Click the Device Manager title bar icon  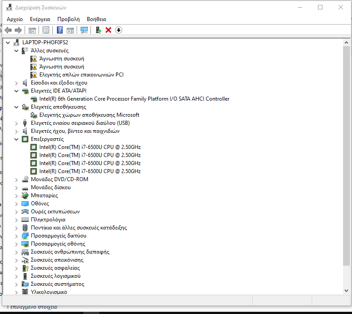tap(9, 8)
